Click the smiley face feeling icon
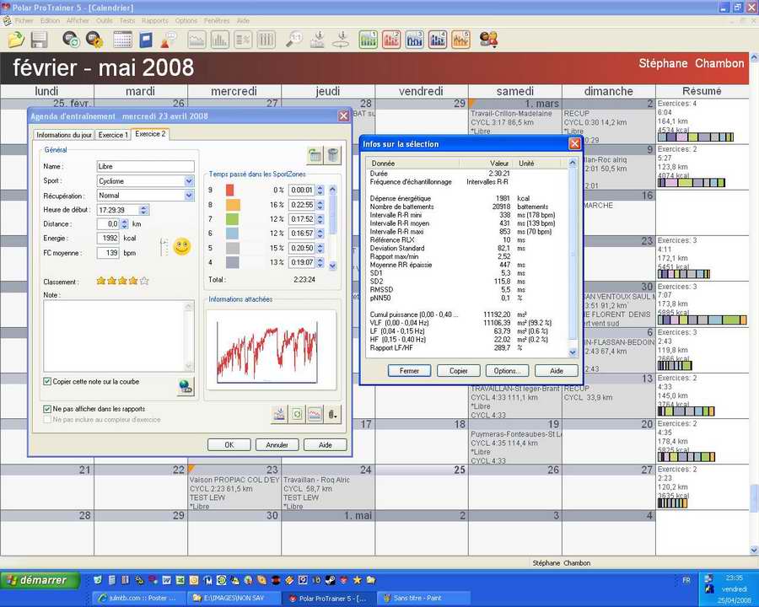The width and height of the screenshot is (759, 607). pyautogui.click(x=181, y=247)
